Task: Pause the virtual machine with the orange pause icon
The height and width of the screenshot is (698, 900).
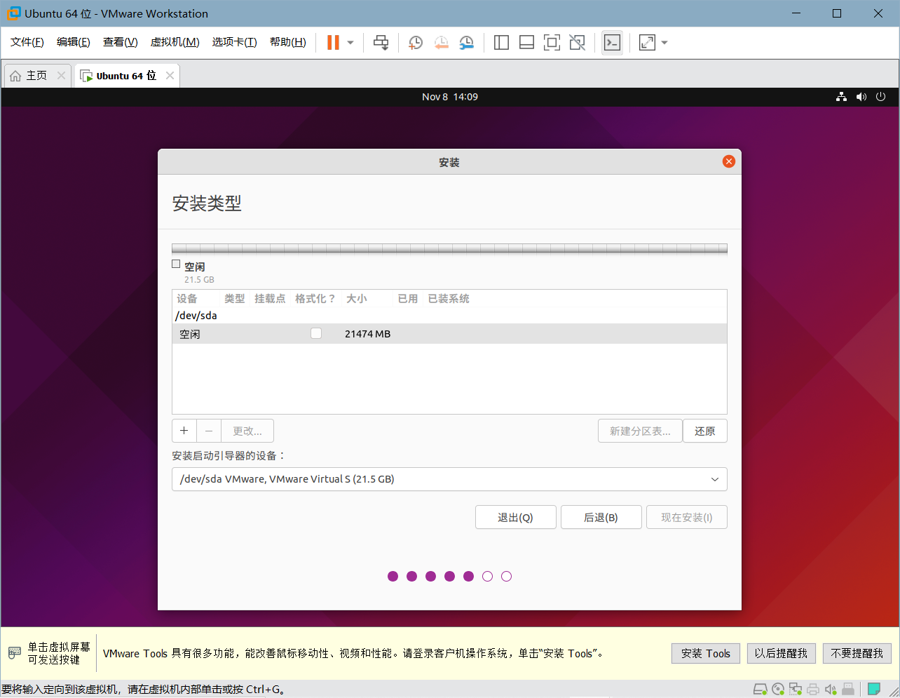Action: tap(333, 43)
